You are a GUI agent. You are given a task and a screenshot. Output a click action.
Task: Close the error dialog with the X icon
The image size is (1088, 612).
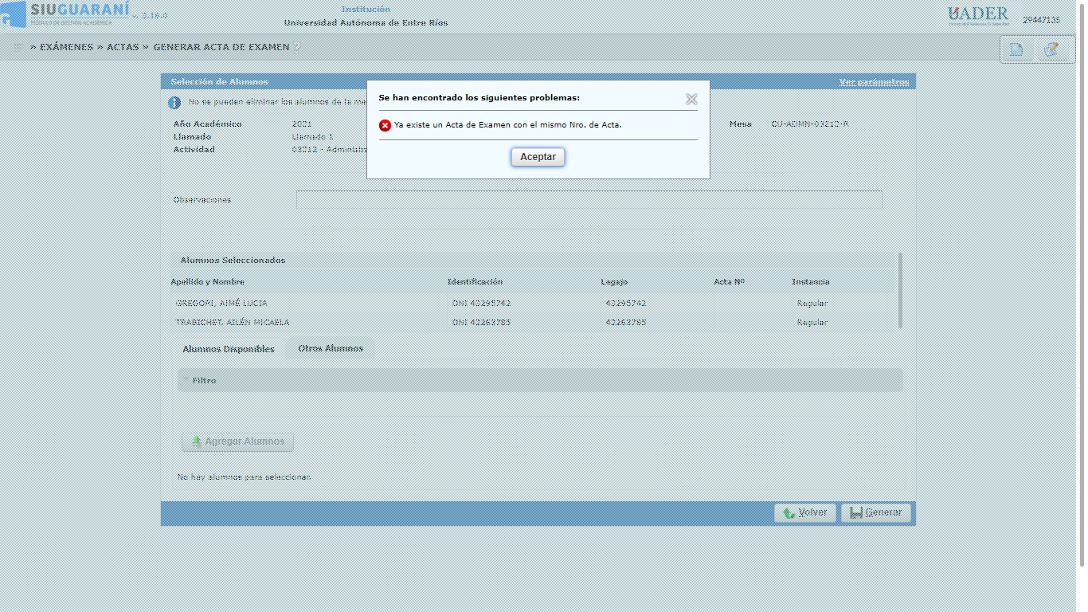point(691,99)
